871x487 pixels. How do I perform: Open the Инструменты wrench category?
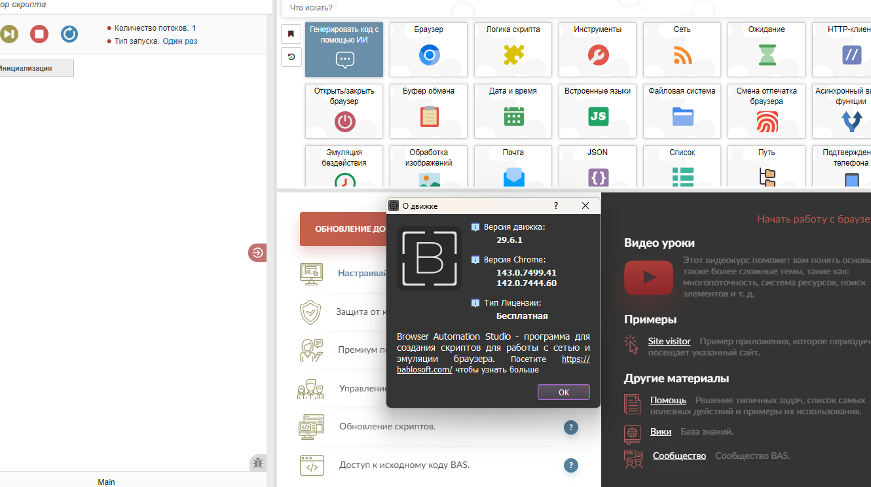pos(597,50)
